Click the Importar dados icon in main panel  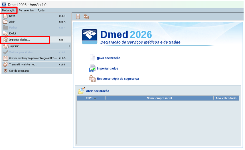point(92,68)
